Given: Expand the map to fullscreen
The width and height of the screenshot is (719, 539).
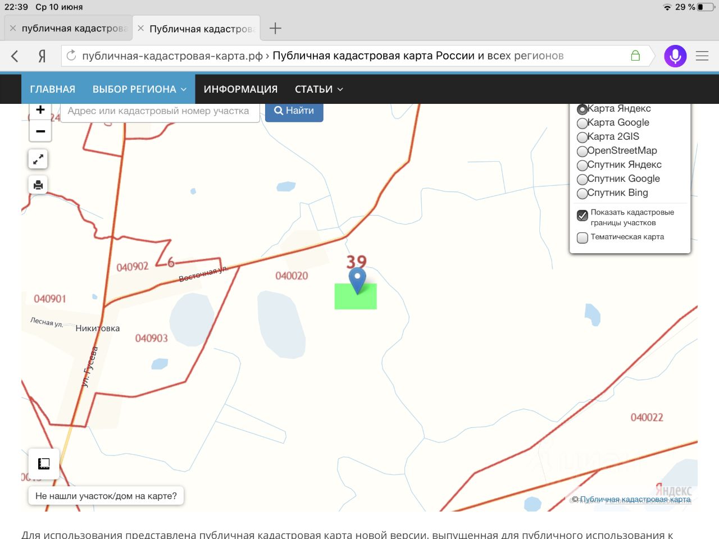Looking at the screenshot, I should tap(38, 159).
